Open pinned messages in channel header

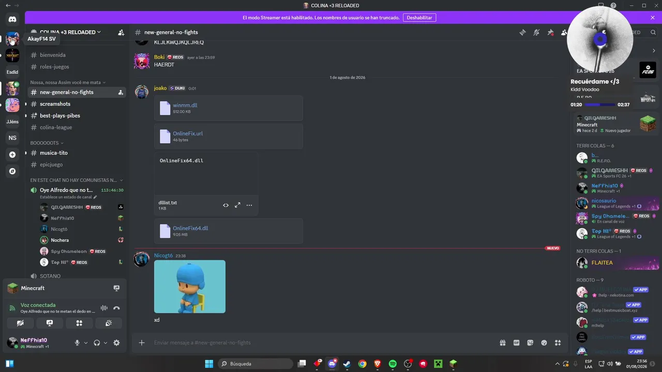[x=550, y=32]
